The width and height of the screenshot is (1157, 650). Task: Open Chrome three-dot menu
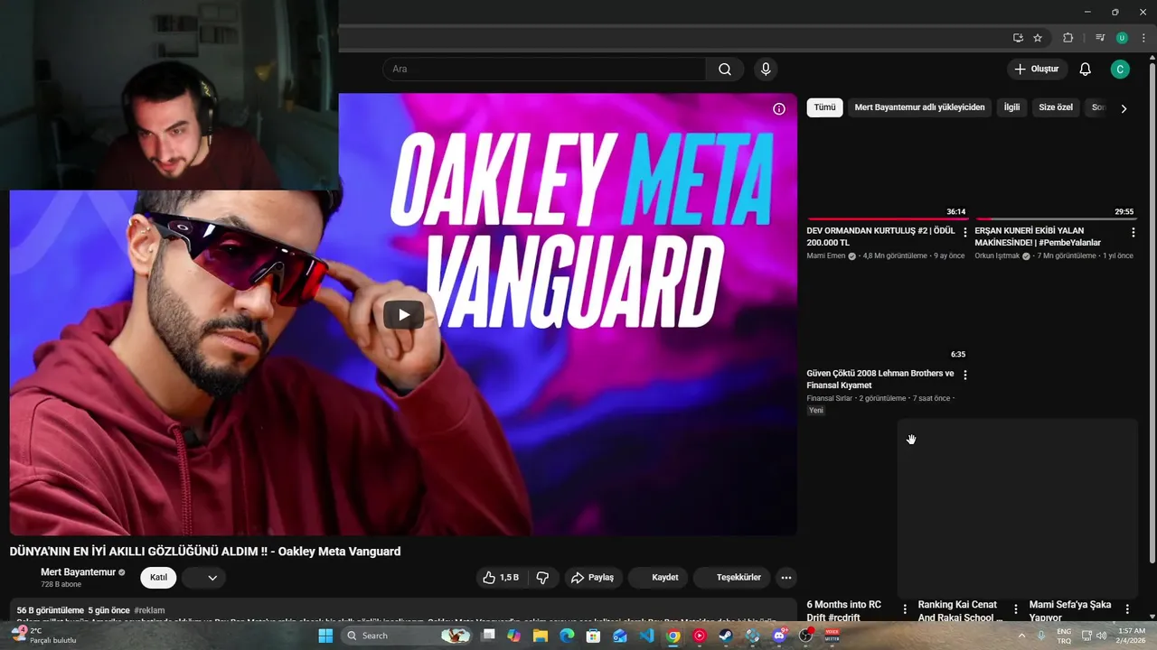tap(1143, 38)
